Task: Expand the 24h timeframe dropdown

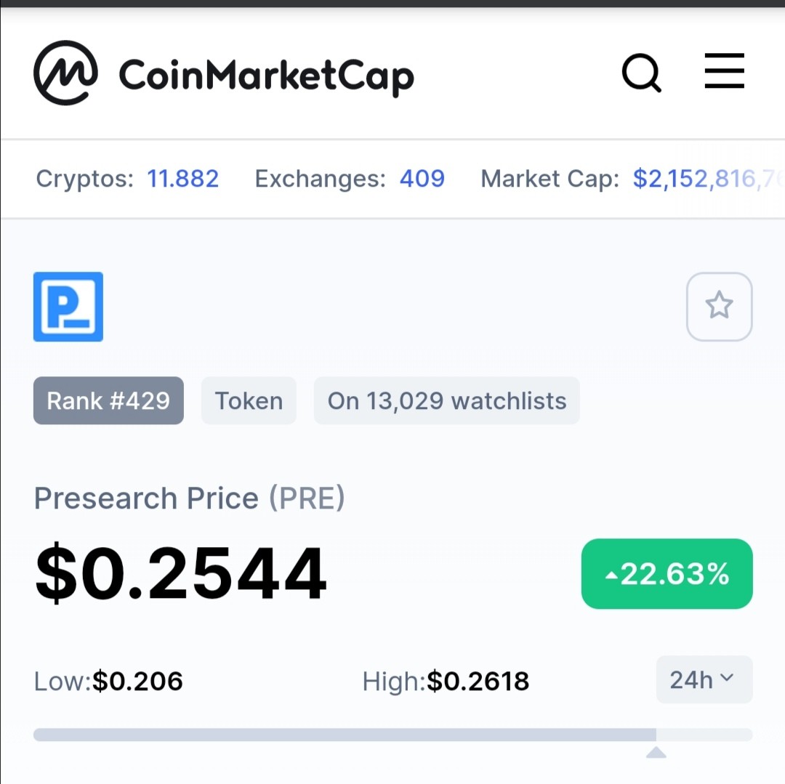Action: 704,679
